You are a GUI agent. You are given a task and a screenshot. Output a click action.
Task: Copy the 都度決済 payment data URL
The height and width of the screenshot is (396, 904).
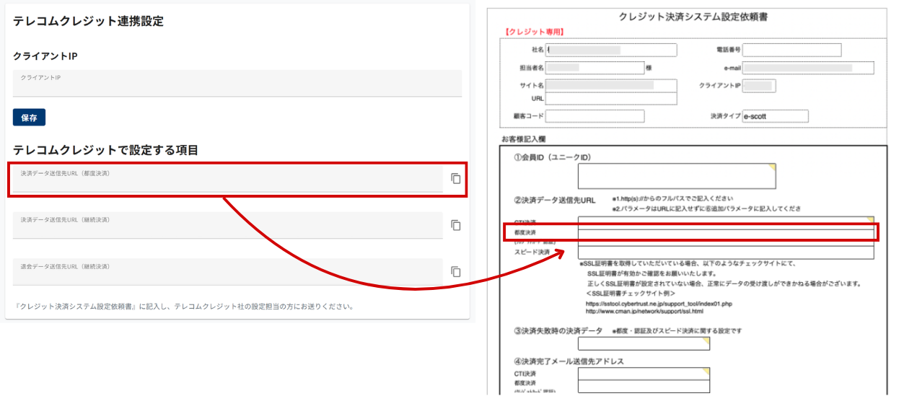tap(455, 179)
